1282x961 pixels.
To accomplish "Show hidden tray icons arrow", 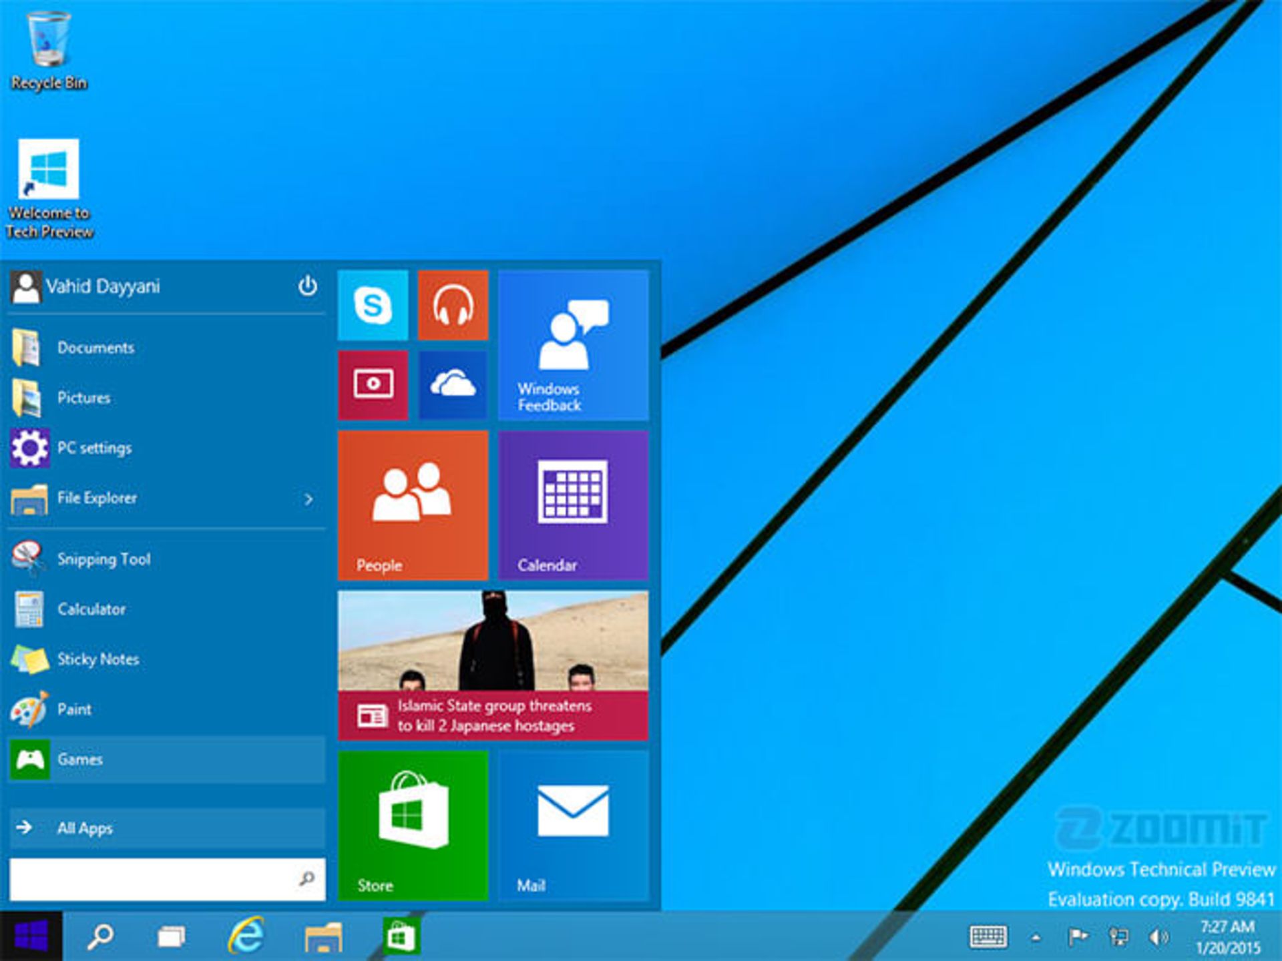I will 1036,938.
